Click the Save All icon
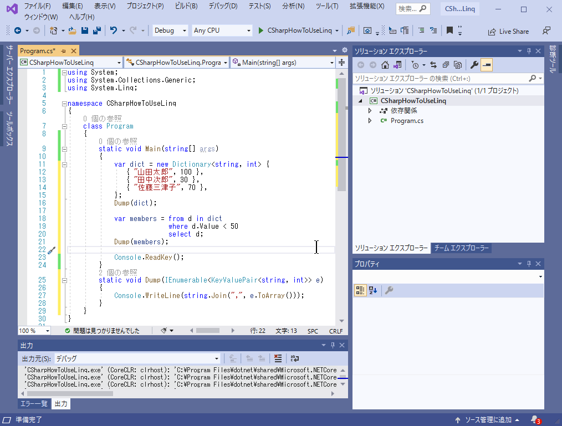This screenshot has width=562, height=426. coord(97,31)
